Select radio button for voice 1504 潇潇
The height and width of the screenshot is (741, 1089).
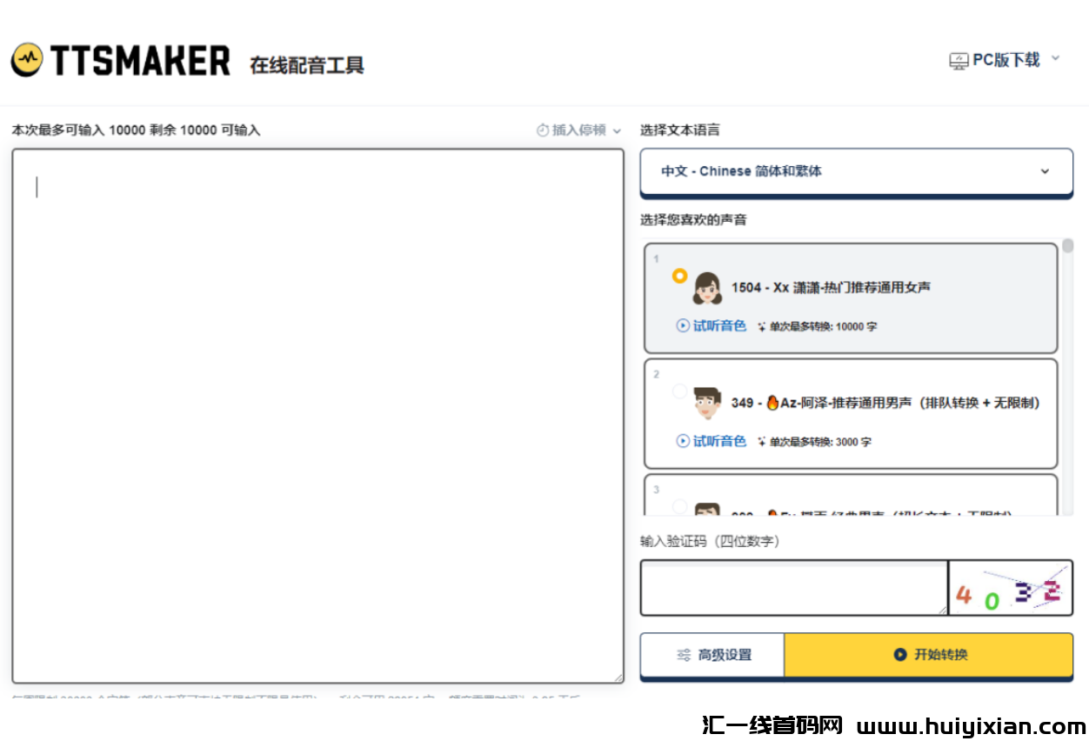681,276
